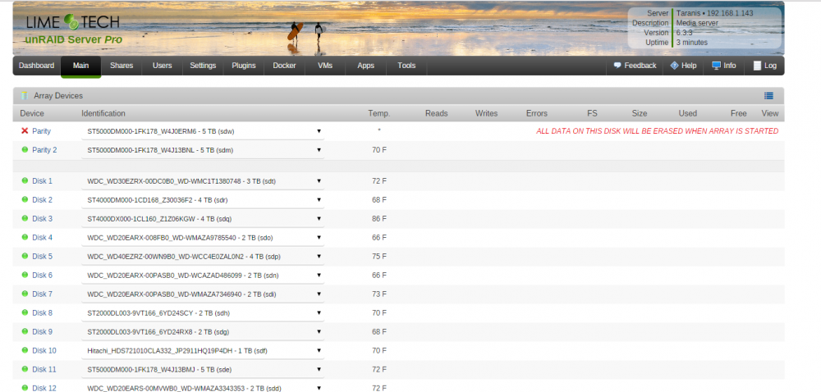Click the green status ball for Disk 10
The height and width of the screenshot is (392, 821).
[25, 350]
